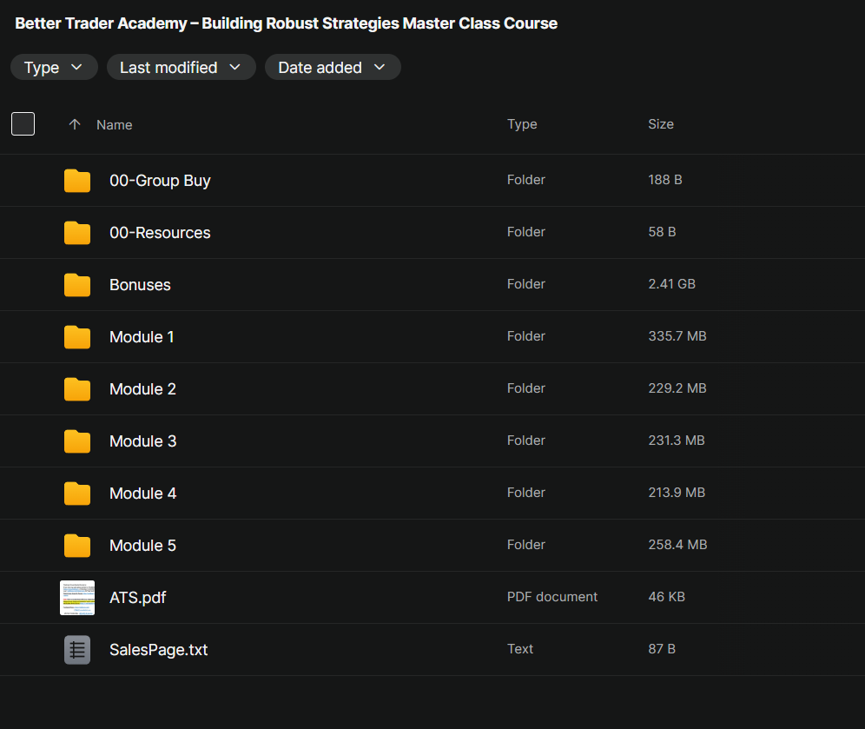The width and height of the screenshot is (865, 729).
Task: Open the ATS.pdf file name
Action: click(138, 598)
